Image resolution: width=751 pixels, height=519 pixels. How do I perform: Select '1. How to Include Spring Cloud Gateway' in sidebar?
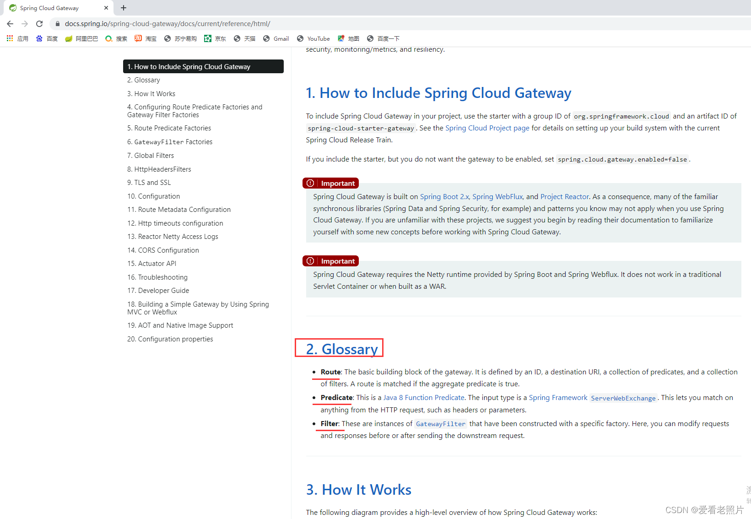coord(203,66)
